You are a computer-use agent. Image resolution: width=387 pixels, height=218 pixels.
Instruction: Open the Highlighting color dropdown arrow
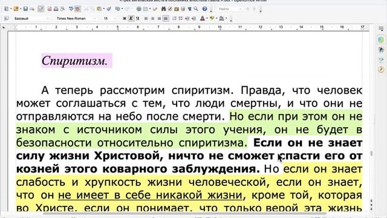(x=216, y=19)
